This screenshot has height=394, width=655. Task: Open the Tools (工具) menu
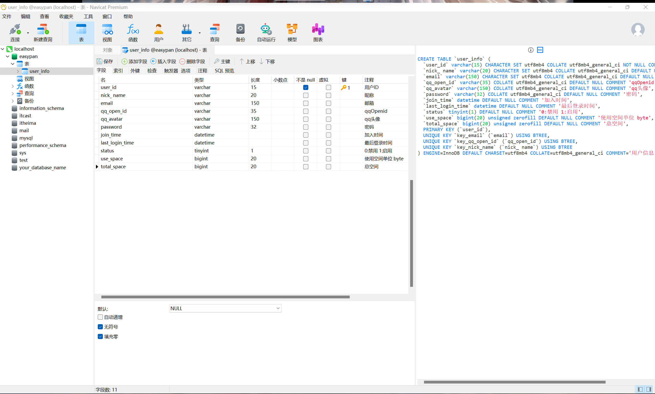coord(88,16)
